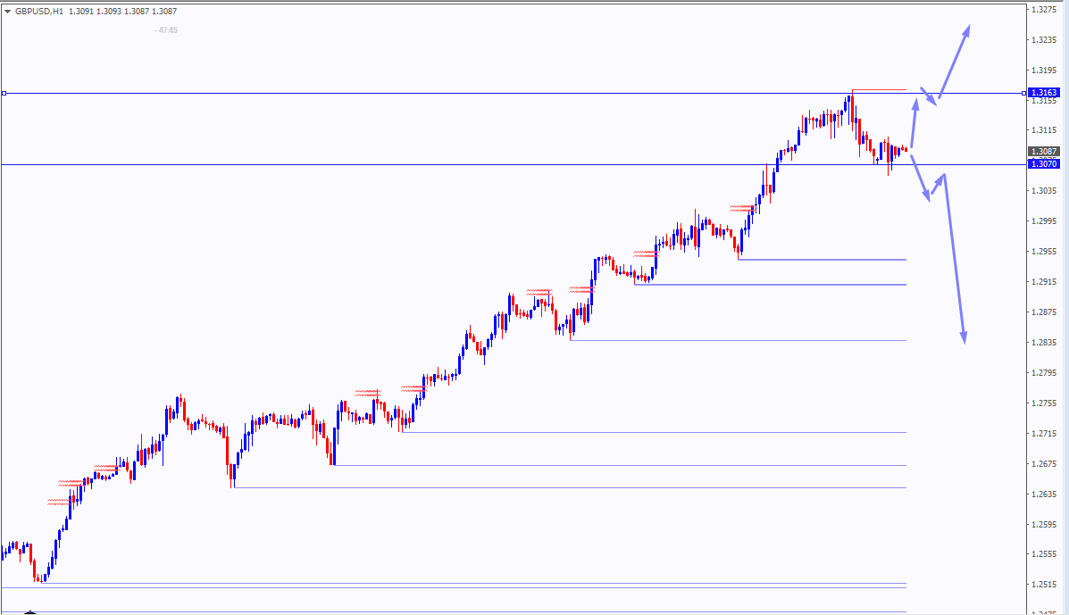
Task: Select the 1.3163 price label on the axis
Action: tap(1044, 93)
